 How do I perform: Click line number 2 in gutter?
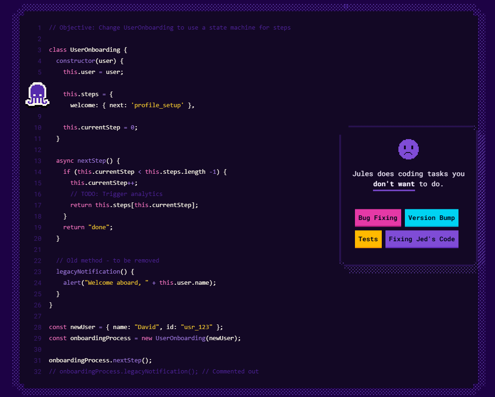tap(39, 39)
